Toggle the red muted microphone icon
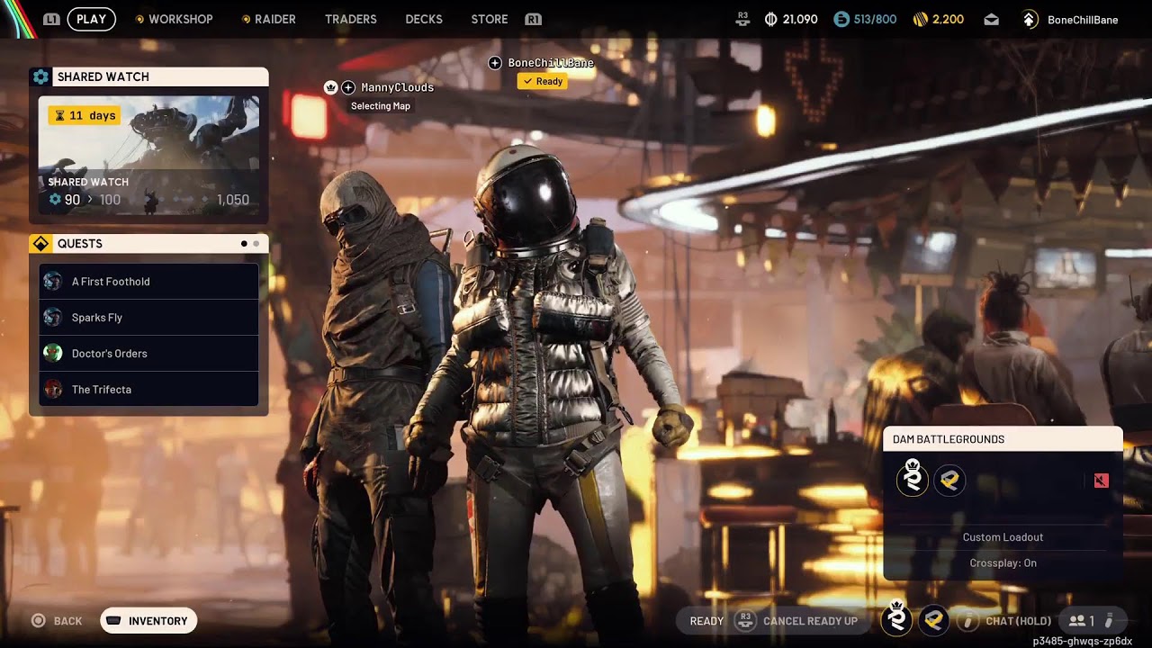The height and width of the screenshot is (648, 1152). click(x=1101, y=481)
